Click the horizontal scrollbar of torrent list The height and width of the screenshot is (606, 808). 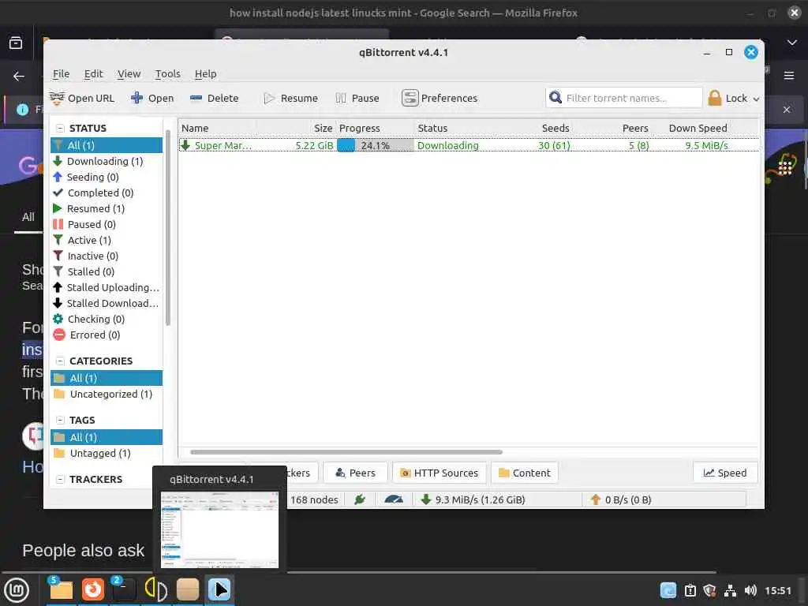(346, 452)
